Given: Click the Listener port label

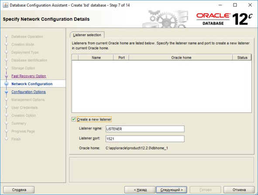Looking at the screenshot, I should click(89, 138).
